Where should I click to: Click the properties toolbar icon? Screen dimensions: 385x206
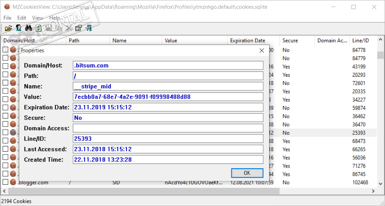(x=79, y=28)
